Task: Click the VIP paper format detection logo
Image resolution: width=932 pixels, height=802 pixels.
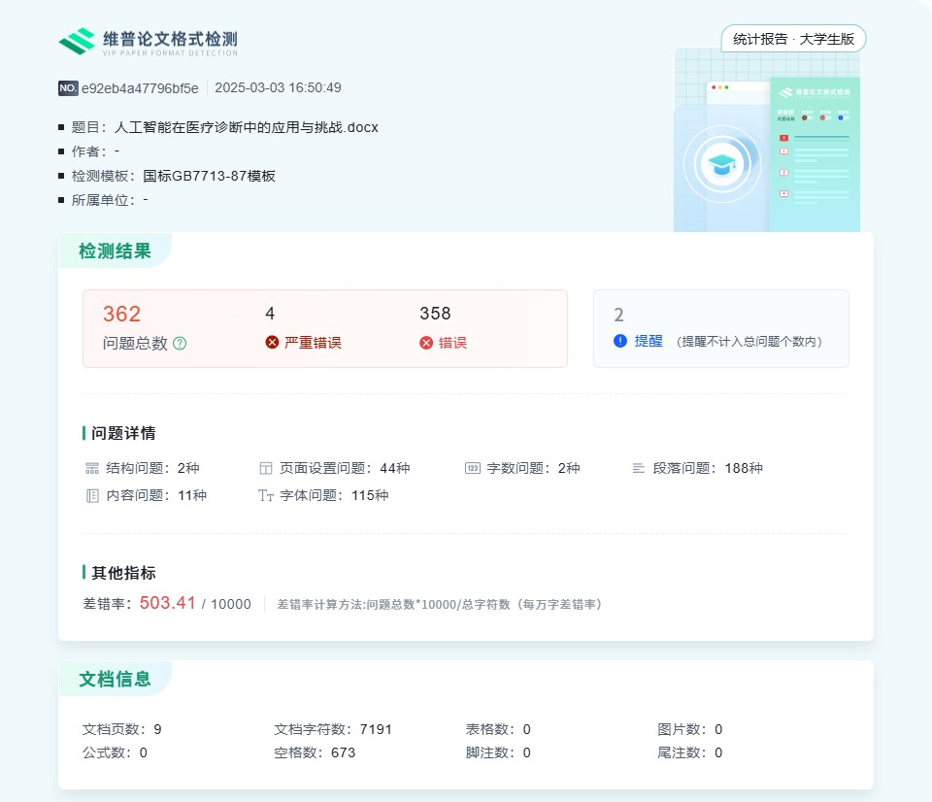Action: [x=148, y=41]
